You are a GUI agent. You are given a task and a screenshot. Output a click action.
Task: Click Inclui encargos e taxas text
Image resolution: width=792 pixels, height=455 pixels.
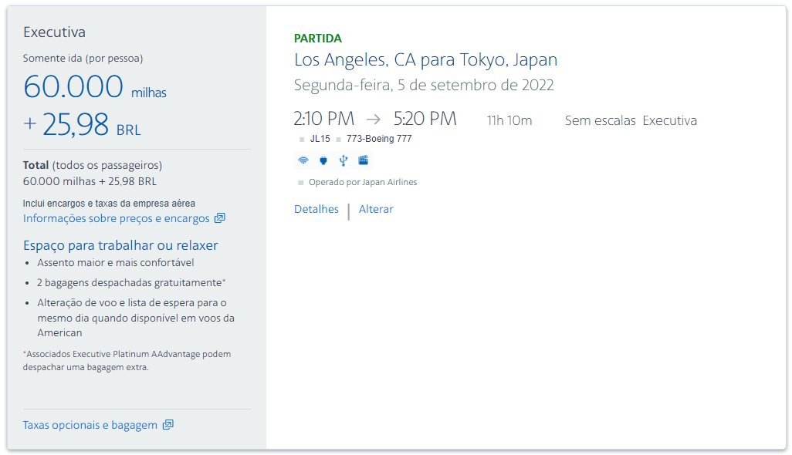[109, 204]
